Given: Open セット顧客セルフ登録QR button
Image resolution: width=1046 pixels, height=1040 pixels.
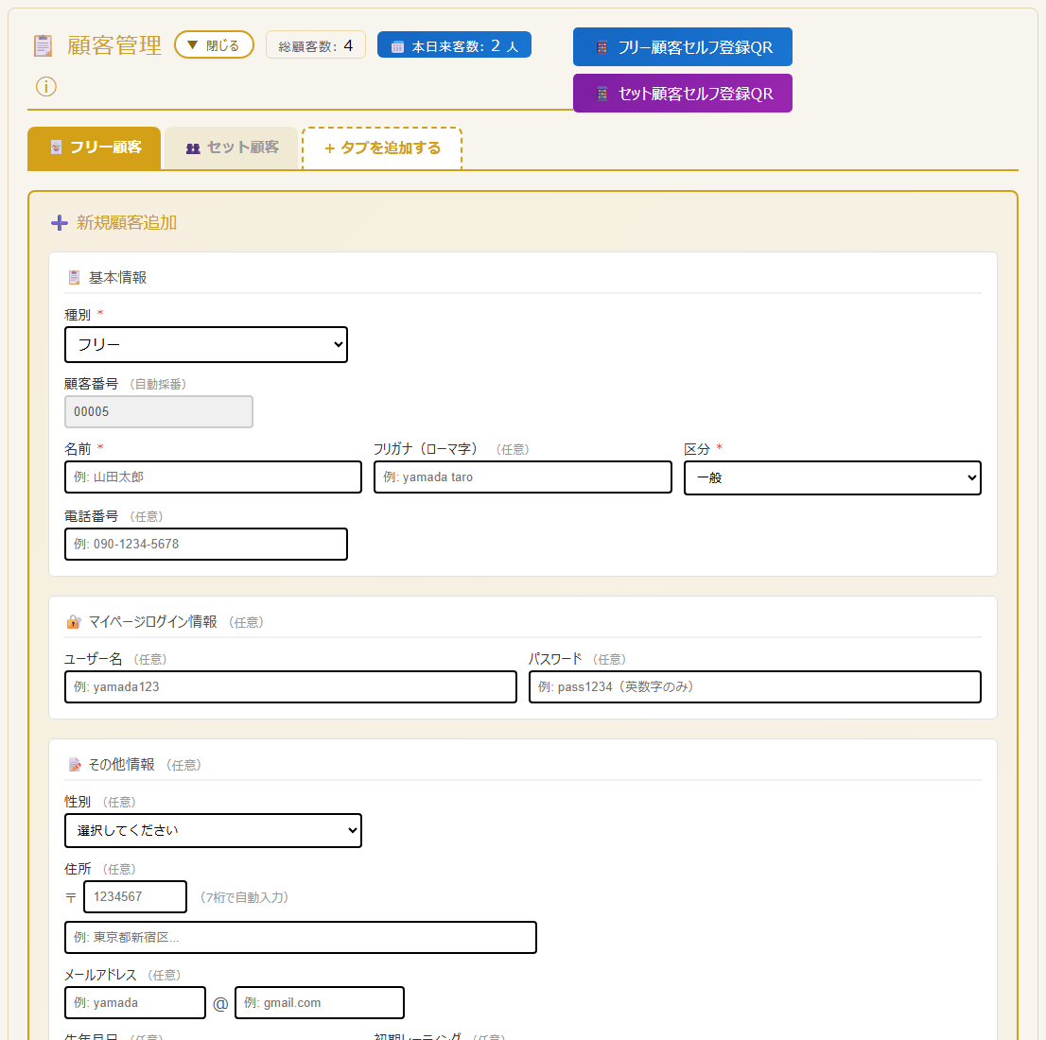Looking at the screenshot, I should coord(683,94).
